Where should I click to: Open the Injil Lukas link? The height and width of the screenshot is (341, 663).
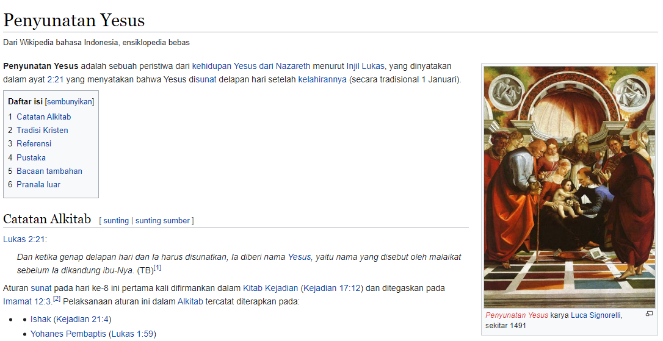[365, 66]
